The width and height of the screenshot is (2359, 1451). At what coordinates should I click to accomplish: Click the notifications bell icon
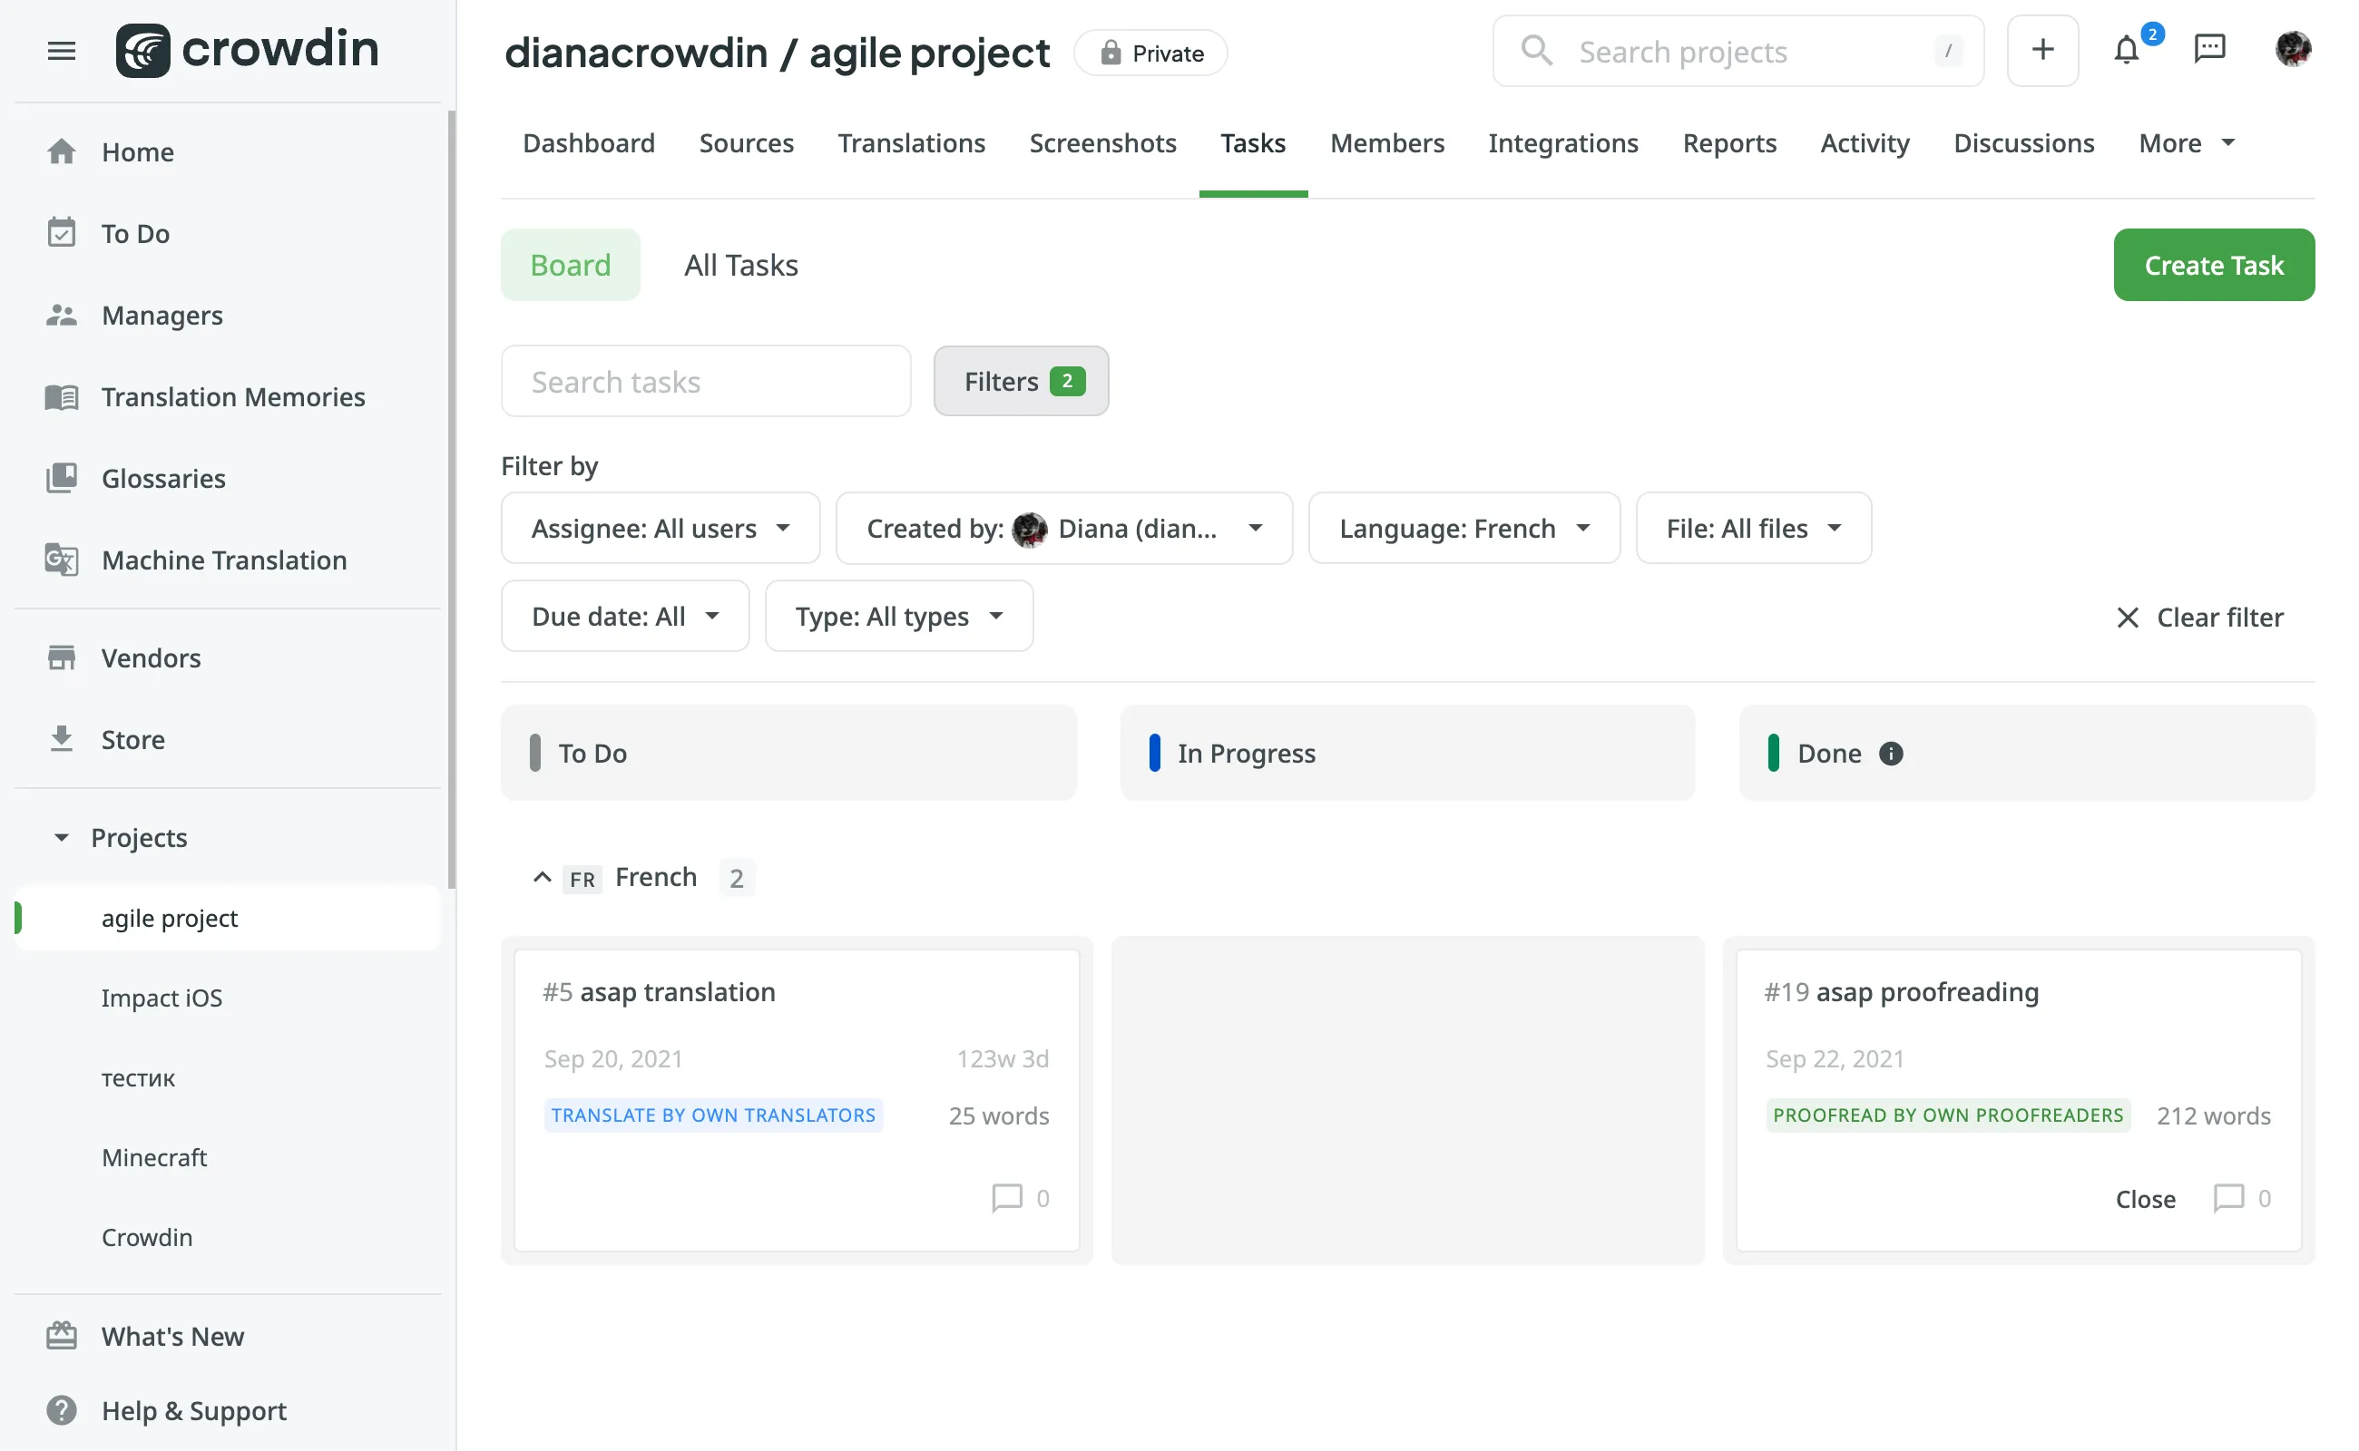[2127, 49]
